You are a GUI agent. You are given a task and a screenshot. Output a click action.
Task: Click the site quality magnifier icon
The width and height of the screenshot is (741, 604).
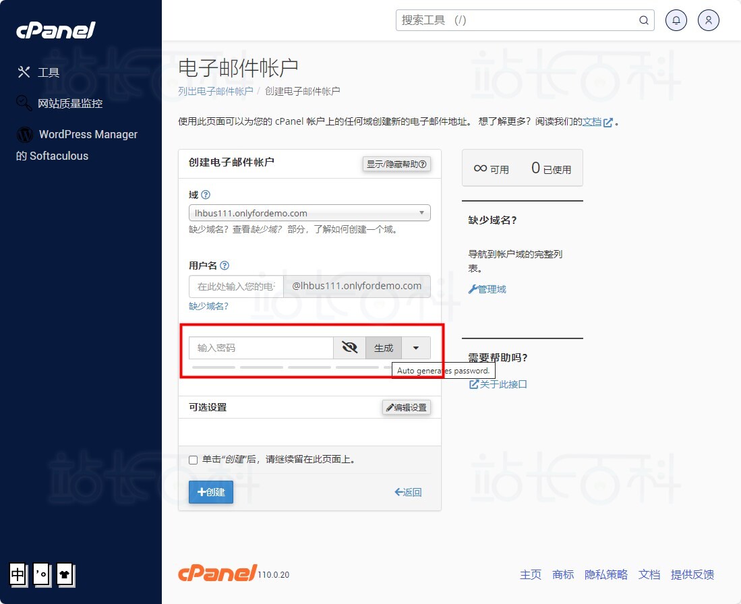tap(24, 102)
